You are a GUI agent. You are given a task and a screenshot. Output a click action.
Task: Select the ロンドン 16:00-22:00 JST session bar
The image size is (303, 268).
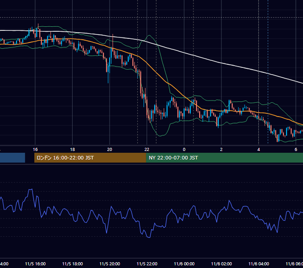pos(90,158)
